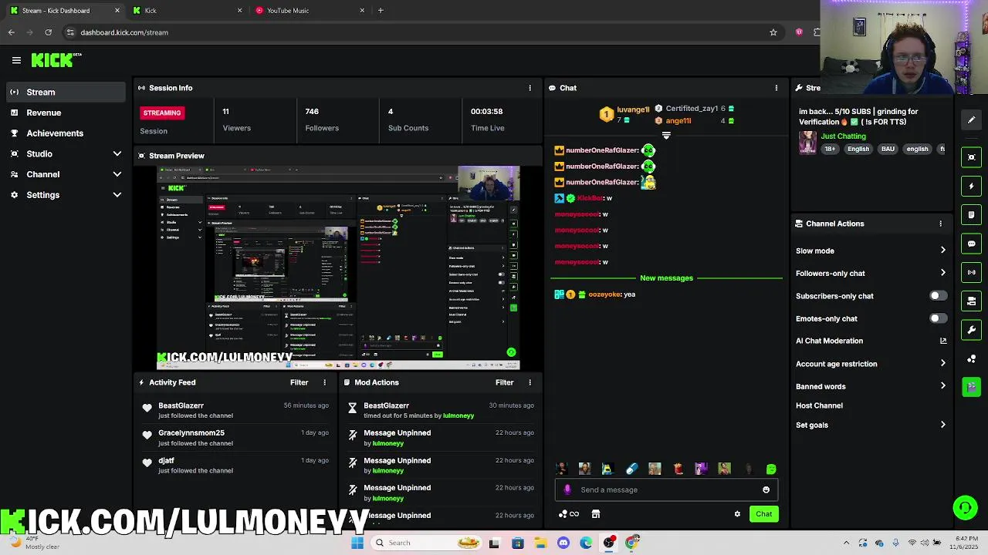Open Set goals options arrow

point(942,425)
